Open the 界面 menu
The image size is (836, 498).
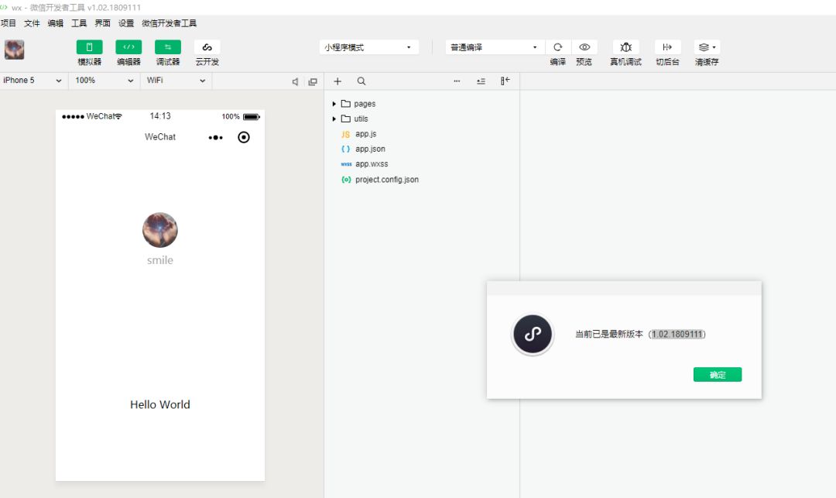[x=102, y=23]
